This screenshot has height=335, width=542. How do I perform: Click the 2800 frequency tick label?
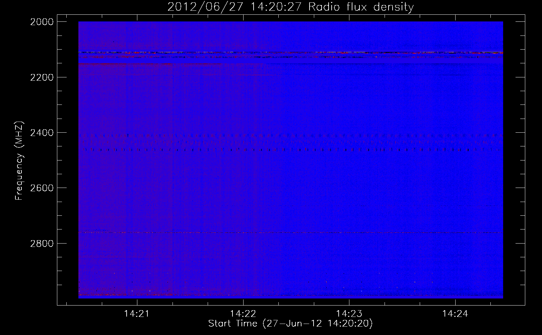click(x=42, y=243)
